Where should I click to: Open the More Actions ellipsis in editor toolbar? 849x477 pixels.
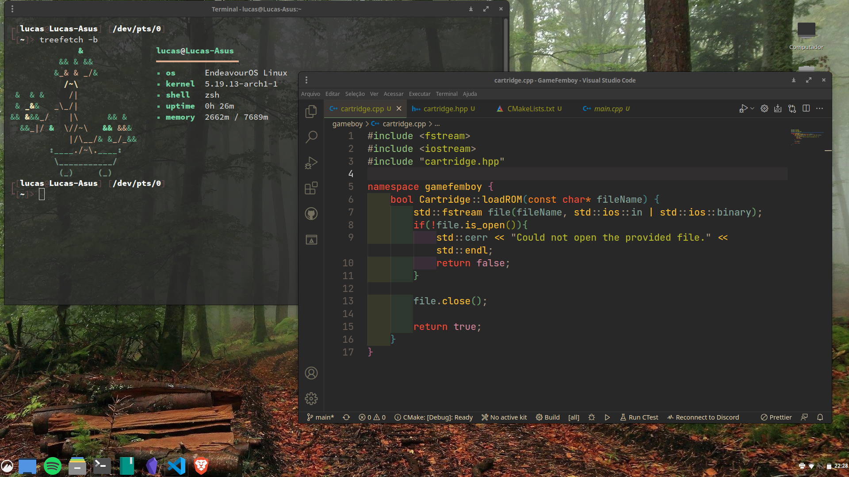[819, 109]
